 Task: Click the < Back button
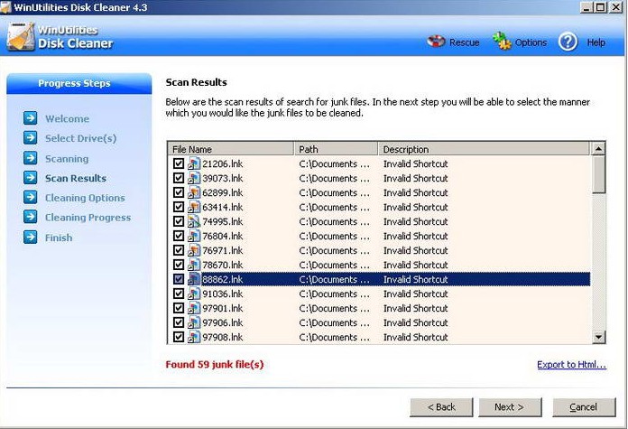point(441,407)
